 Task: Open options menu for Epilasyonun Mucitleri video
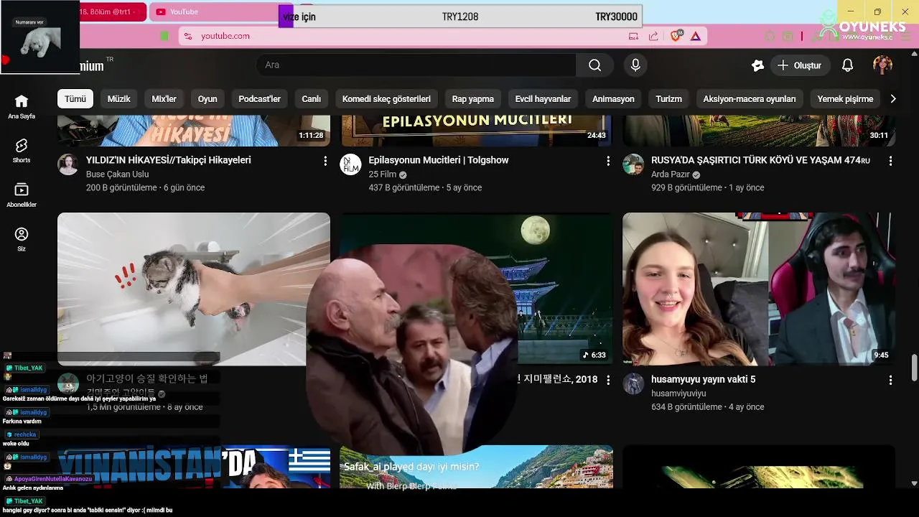click(608, 161)
